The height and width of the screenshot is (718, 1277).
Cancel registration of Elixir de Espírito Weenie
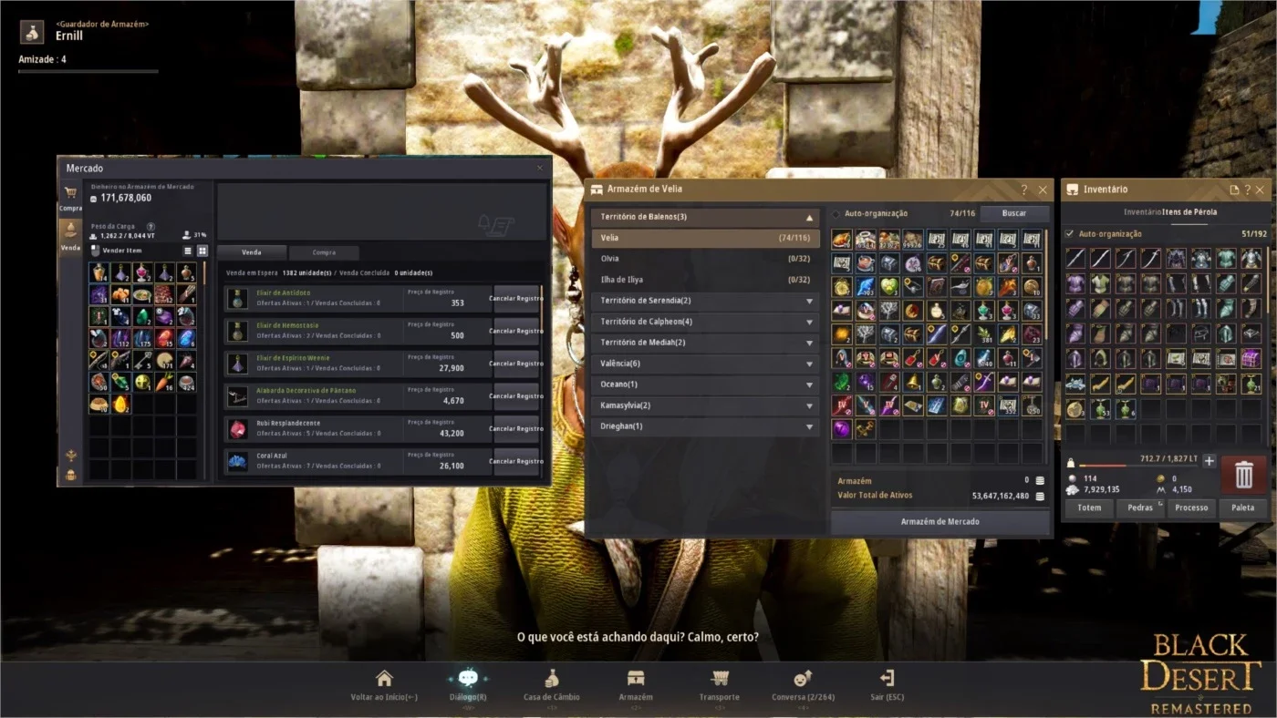click(x=516, y=364)
